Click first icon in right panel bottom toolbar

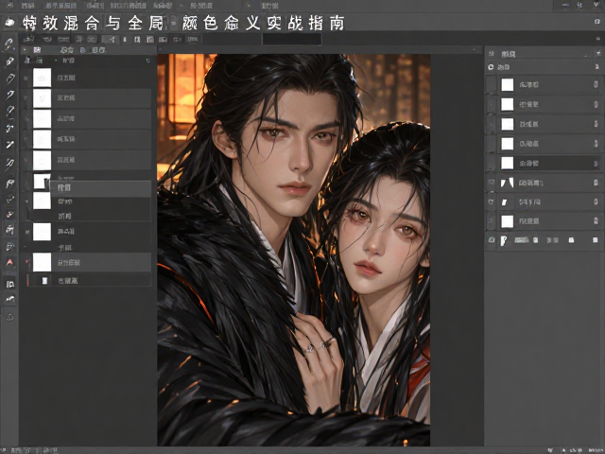pyautogui.click(x=492, y=240)
